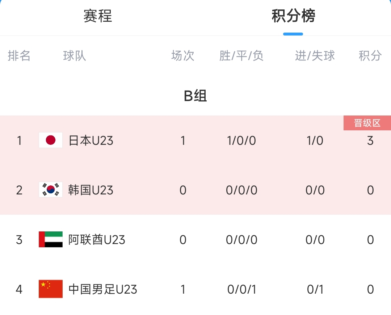Click the South Korea flag icon

[51, 190]
